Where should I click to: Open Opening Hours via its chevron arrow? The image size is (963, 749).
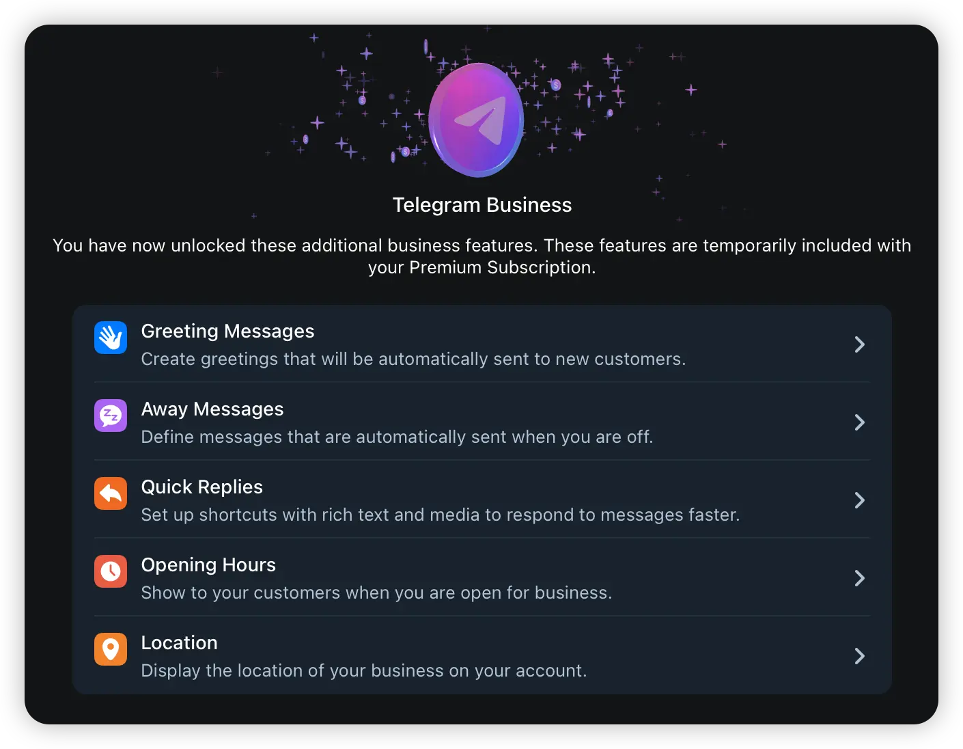point(860,578)
